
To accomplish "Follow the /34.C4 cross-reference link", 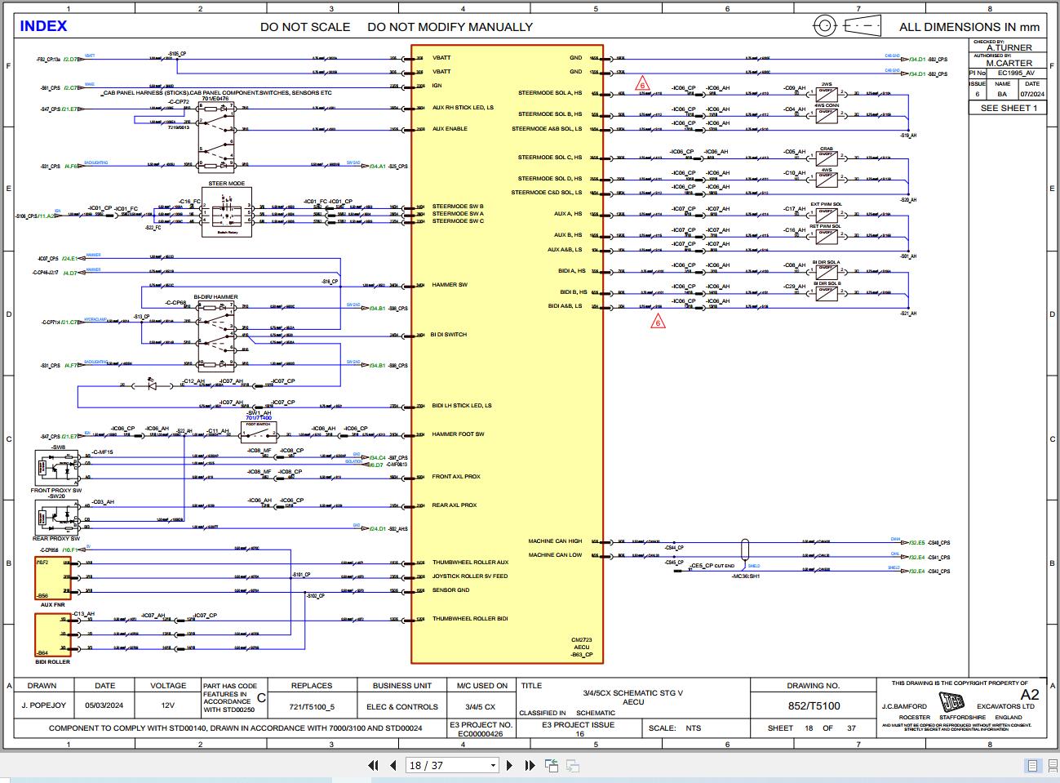I will click(378, 458).
